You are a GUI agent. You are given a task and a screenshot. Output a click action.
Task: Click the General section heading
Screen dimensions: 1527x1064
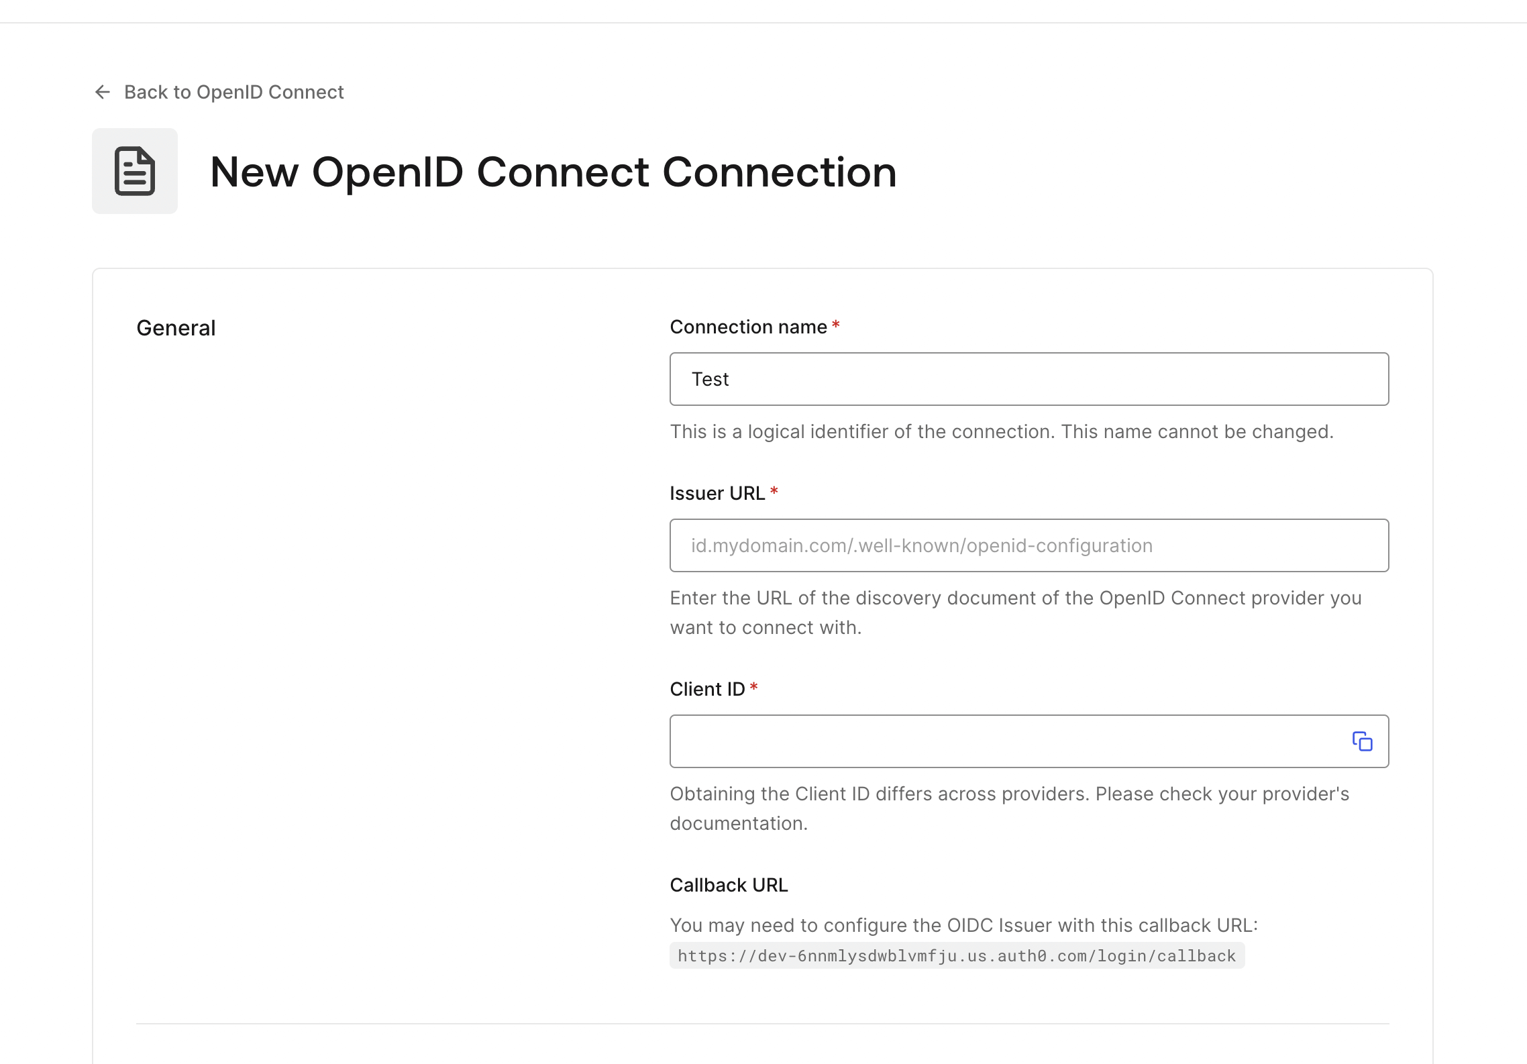pyautogui.click(x=176, y=328)
